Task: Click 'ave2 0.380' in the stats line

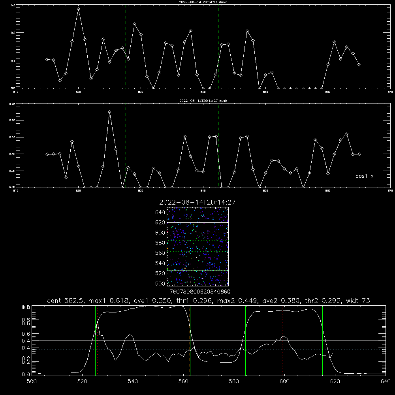Action: pos(280,301)
